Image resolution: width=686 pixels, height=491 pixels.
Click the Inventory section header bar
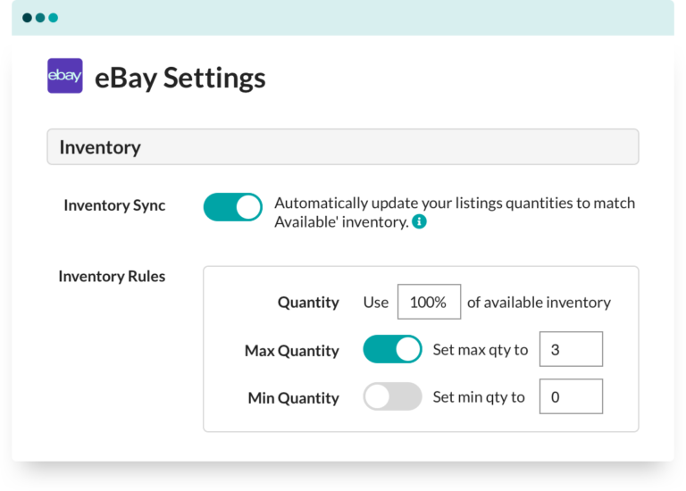click(x=343, y=147)
